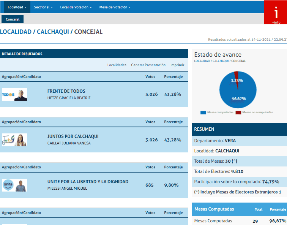Click the red Mesas no computadas legend square
287x225 pixels.
238,112
